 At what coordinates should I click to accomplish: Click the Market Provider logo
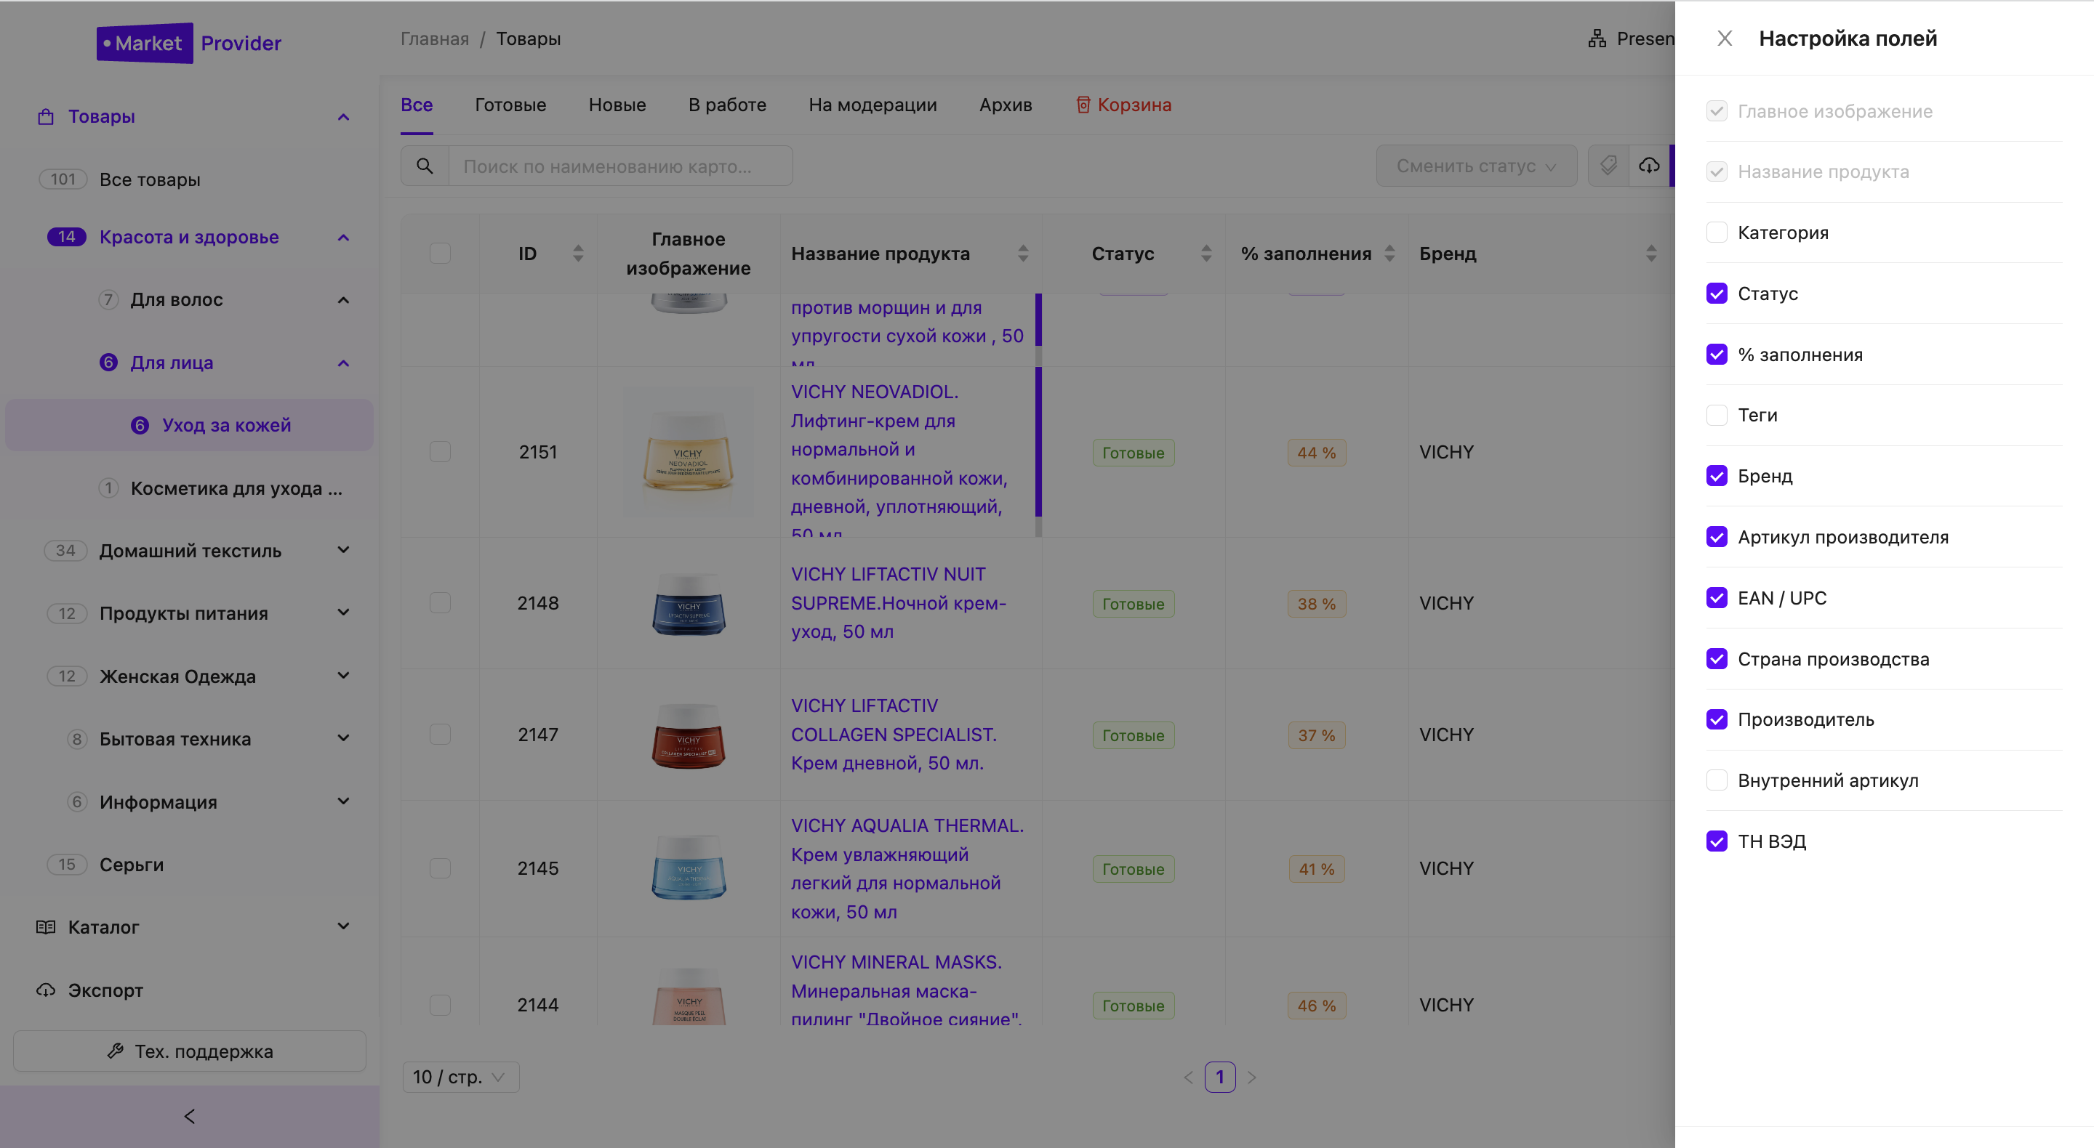[x=189, y=43]
